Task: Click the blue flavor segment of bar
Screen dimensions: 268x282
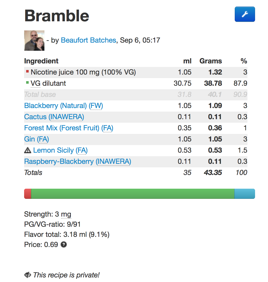Action: click(x=245, y=194)
